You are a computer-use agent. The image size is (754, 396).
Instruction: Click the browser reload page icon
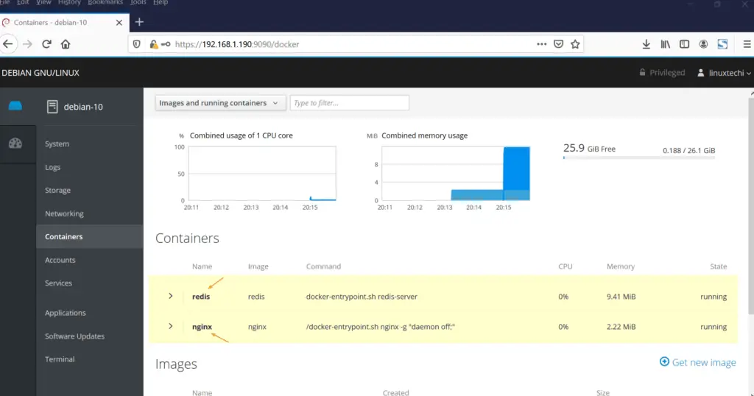(x=46, y=44)
